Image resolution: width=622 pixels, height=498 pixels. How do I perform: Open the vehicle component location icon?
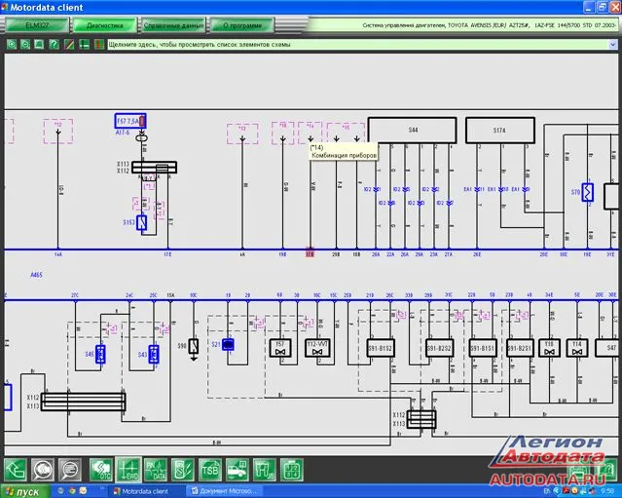[x=238, y=470]
